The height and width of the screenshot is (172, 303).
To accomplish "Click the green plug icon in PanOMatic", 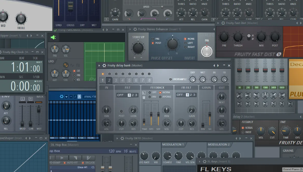I will [53, 37].
